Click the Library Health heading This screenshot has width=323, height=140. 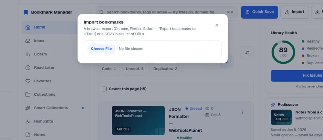[284, 33]
